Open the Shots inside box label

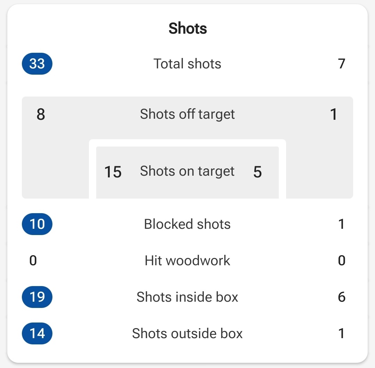187,297
